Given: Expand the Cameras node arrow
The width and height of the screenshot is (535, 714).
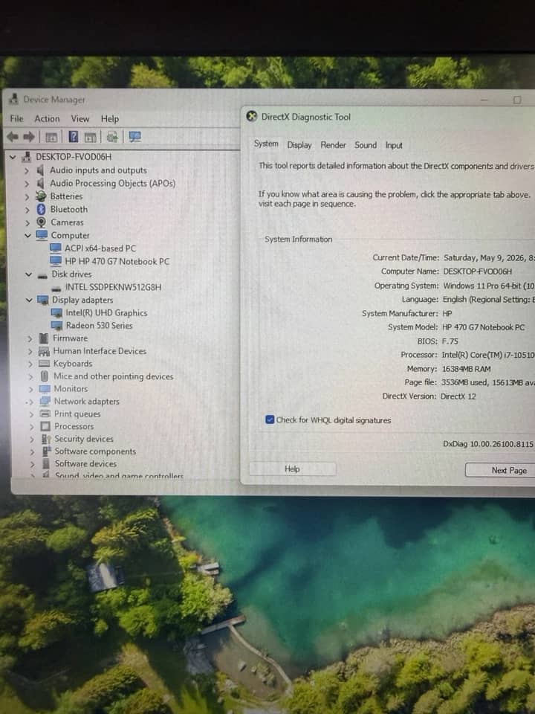Looking at the screenshot, I should click(x=27, y=223).
